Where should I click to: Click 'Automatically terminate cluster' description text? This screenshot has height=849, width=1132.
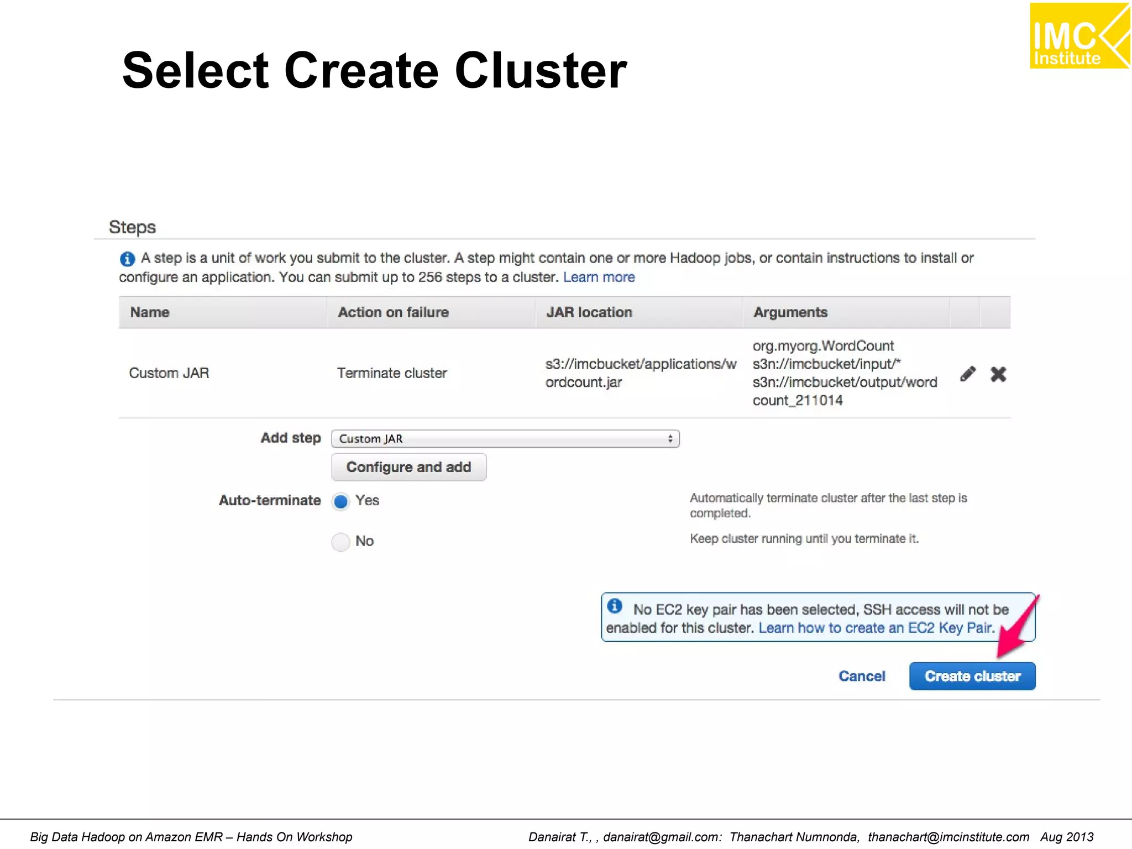829,505
